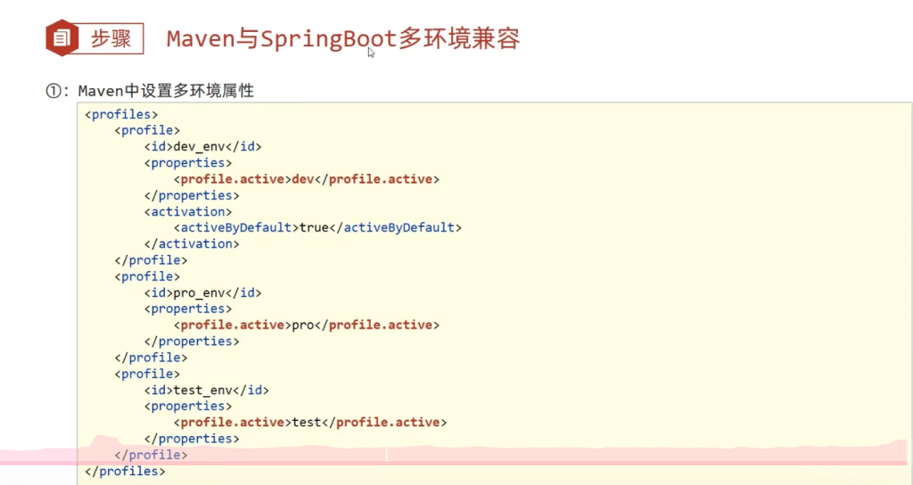
Task: Click the Maven中设置多环境属性 subtitle
Action: [166, 91]
